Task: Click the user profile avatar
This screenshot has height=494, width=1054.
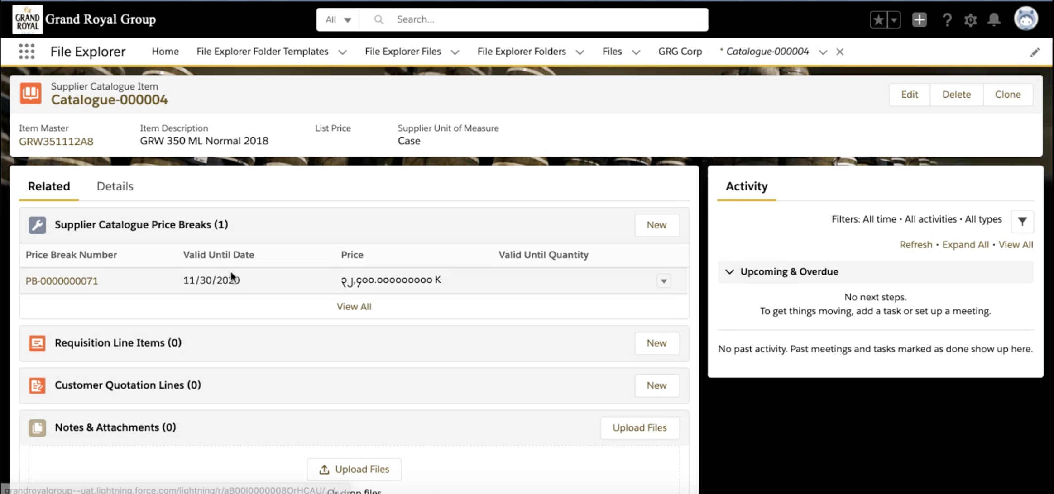Action: pos(1025,19)
